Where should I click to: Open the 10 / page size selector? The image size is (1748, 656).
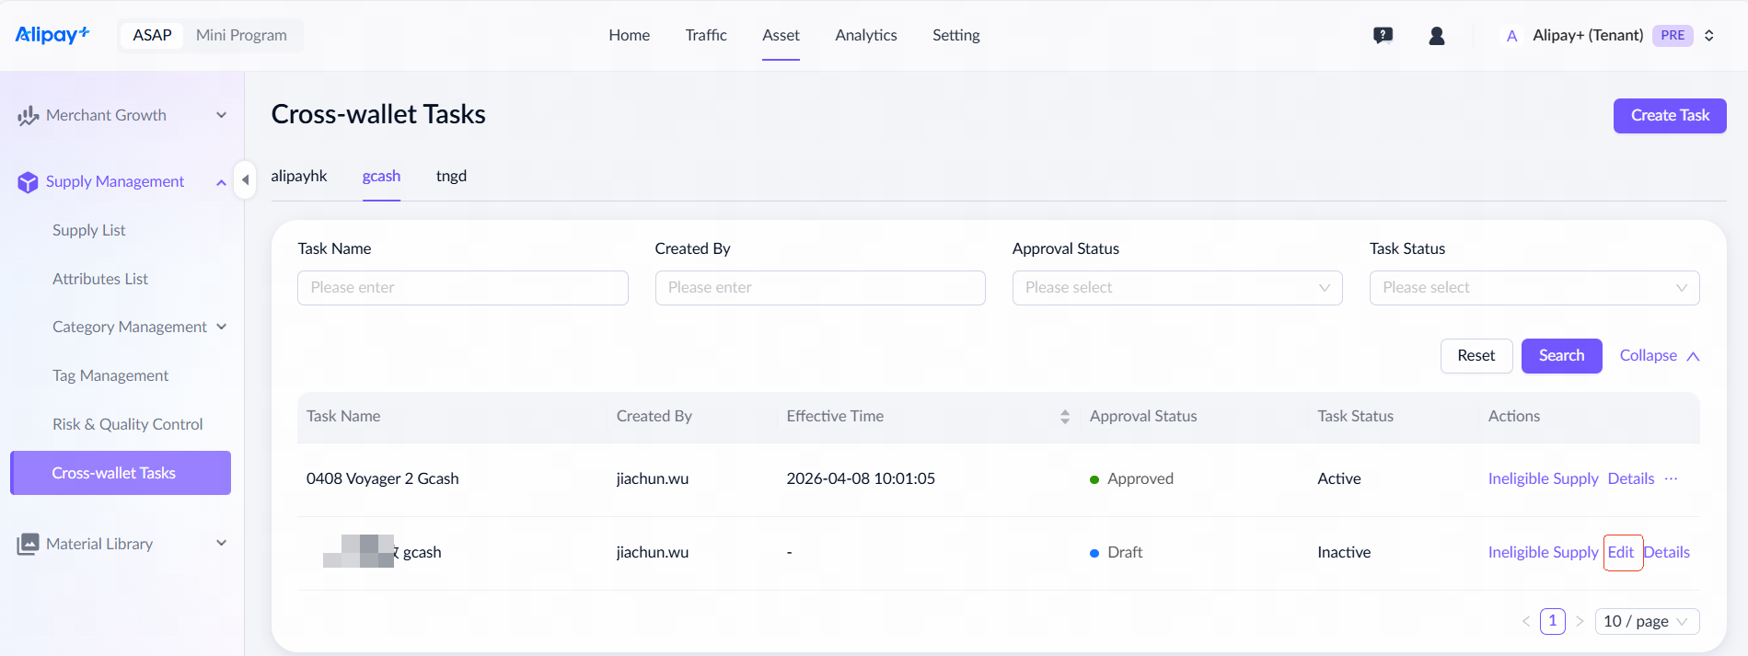(x=1646, y=621)
